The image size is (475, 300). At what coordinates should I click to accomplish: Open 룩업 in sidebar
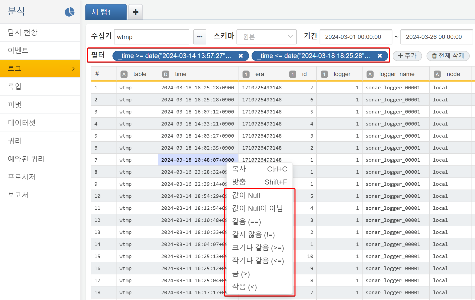coord(40,87)
